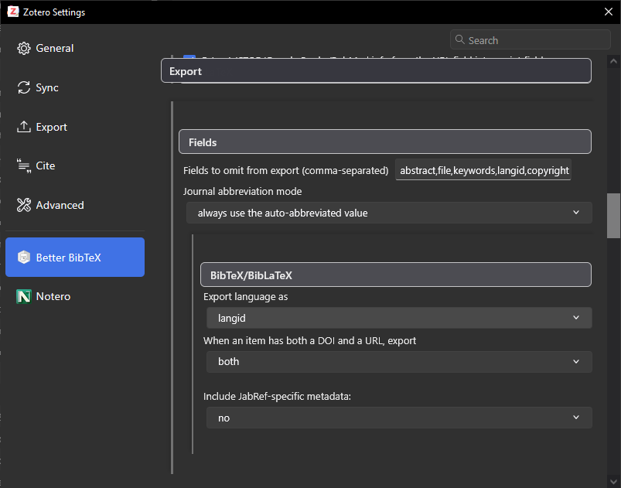Click the Zotero logo in title bar

click(x=13, y=12)
